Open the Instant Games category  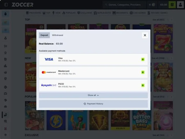[x=157, y=13]
